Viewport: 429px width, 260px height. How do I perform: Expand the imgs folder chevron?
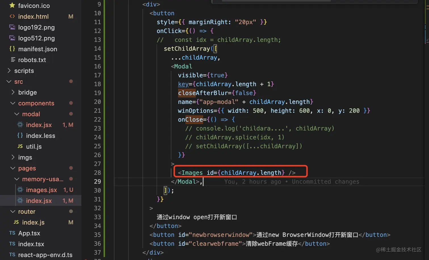(x=13, y=157)
